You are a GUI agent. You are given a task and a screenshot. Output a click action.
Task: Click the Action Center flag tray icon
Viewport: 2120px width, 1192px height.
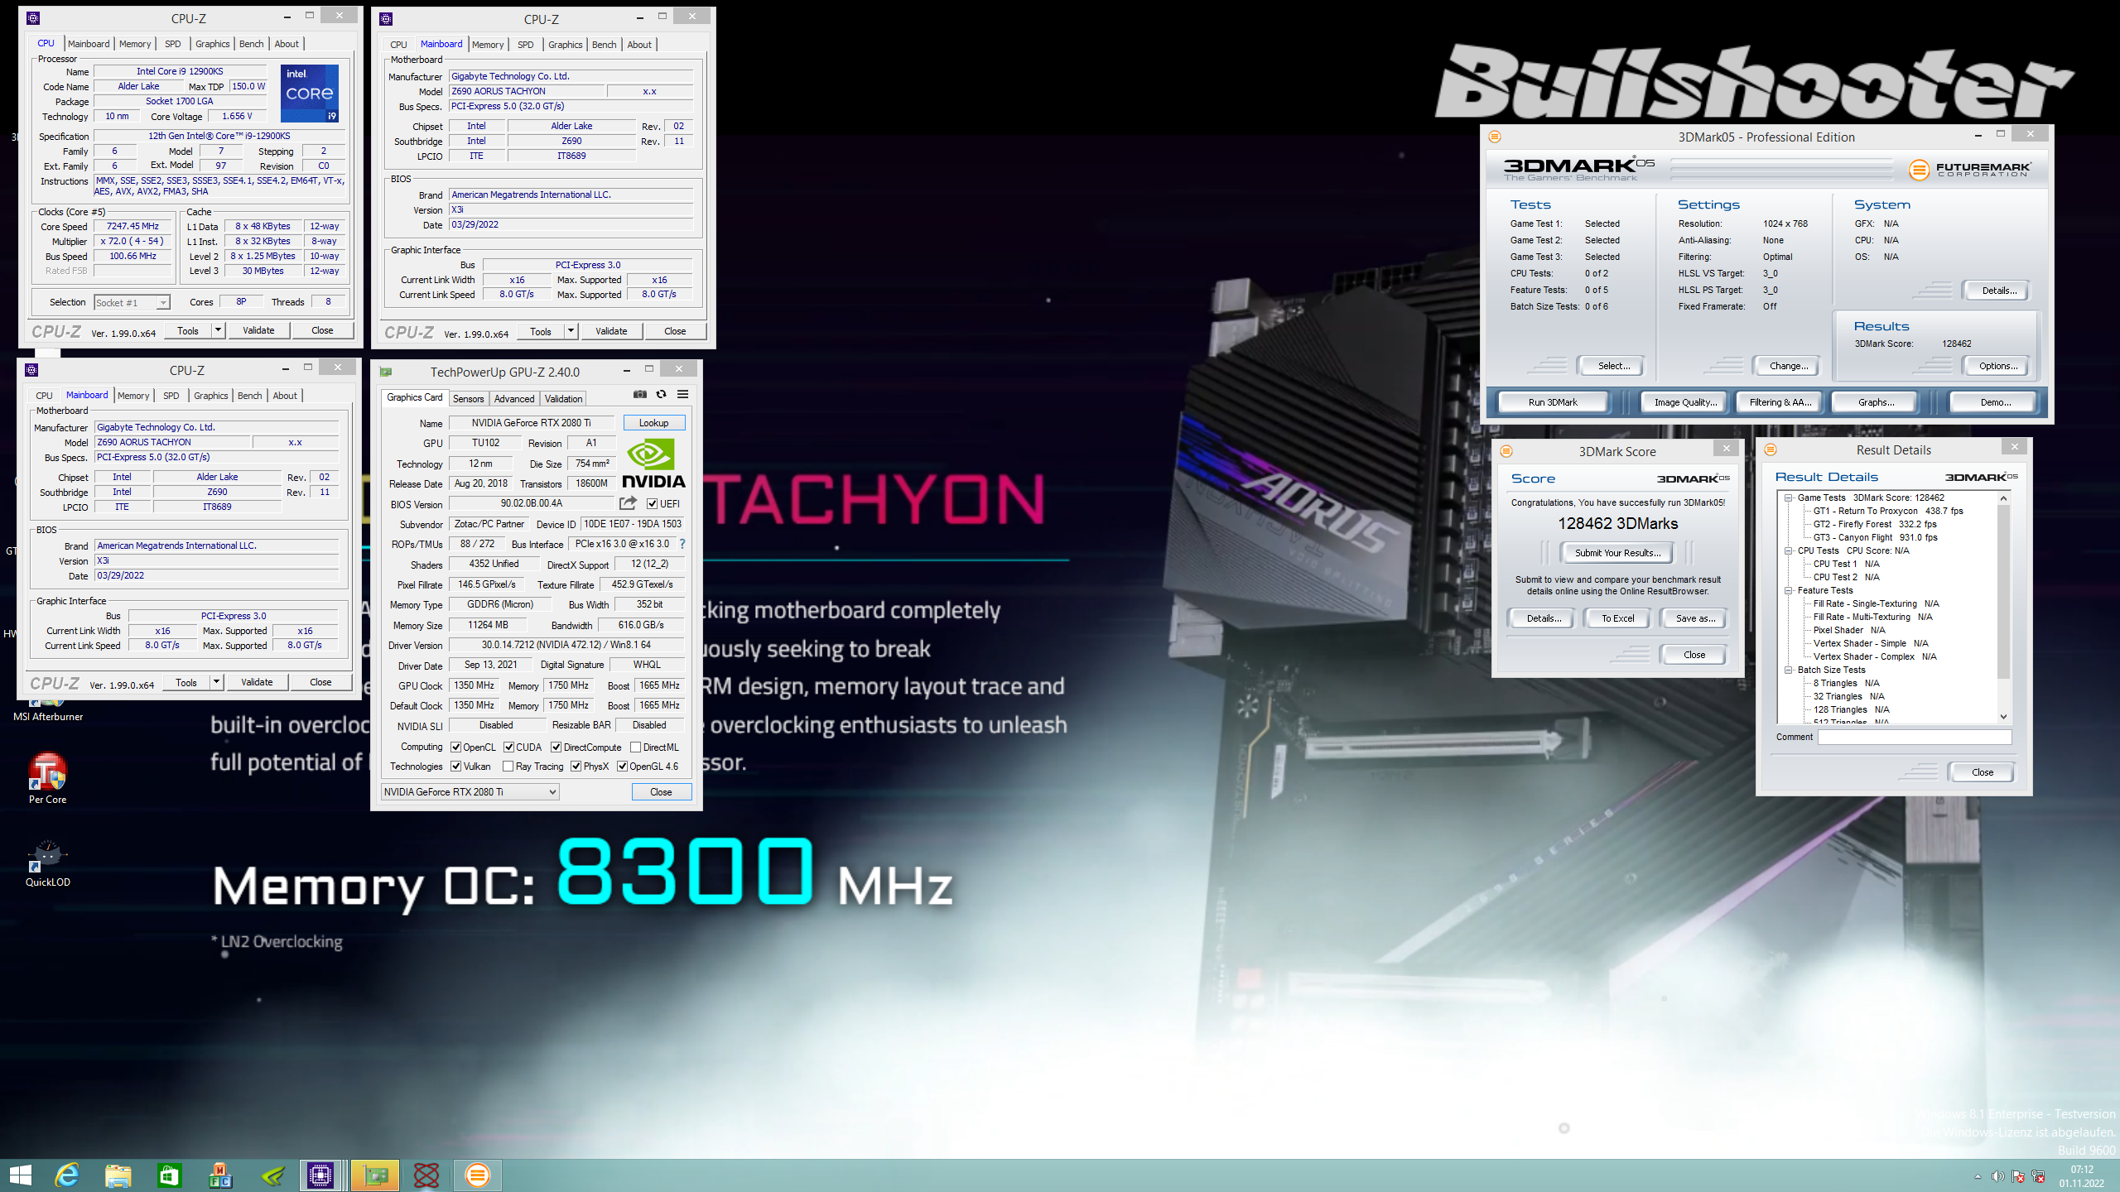(2018, 1176)
